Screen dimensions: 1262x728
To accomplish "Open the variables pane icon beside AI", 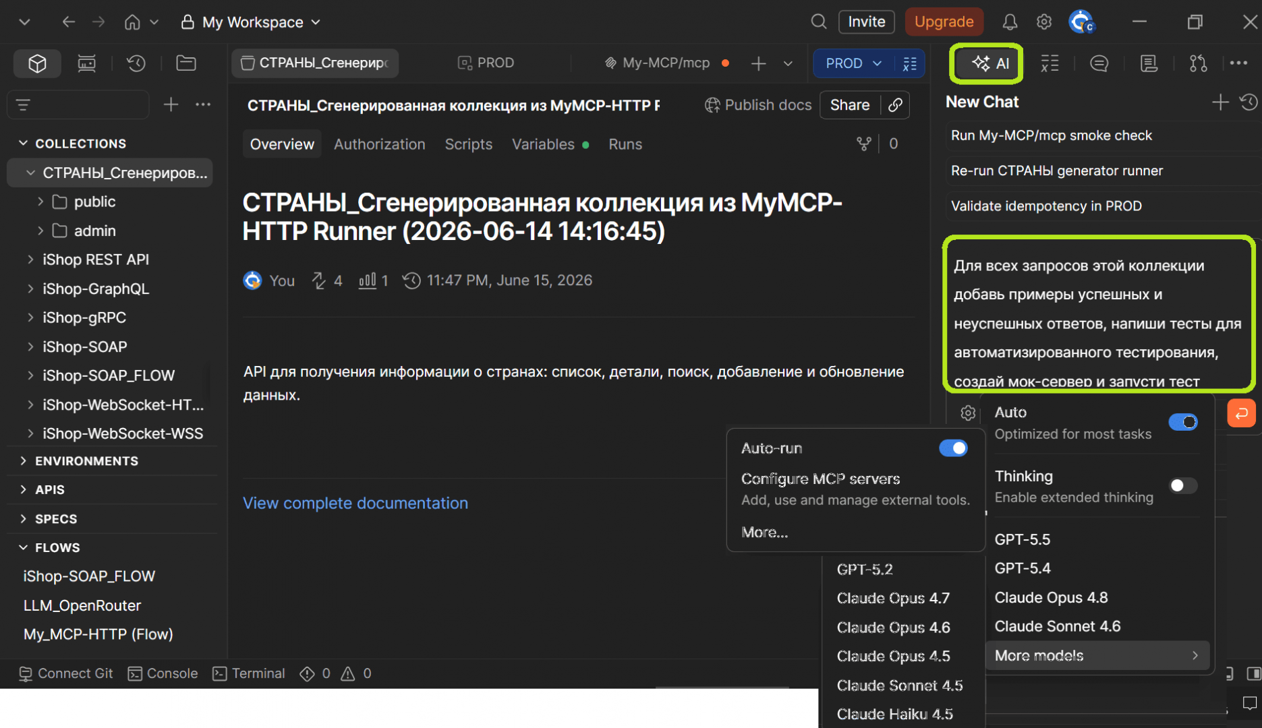I will point(1050,63).
